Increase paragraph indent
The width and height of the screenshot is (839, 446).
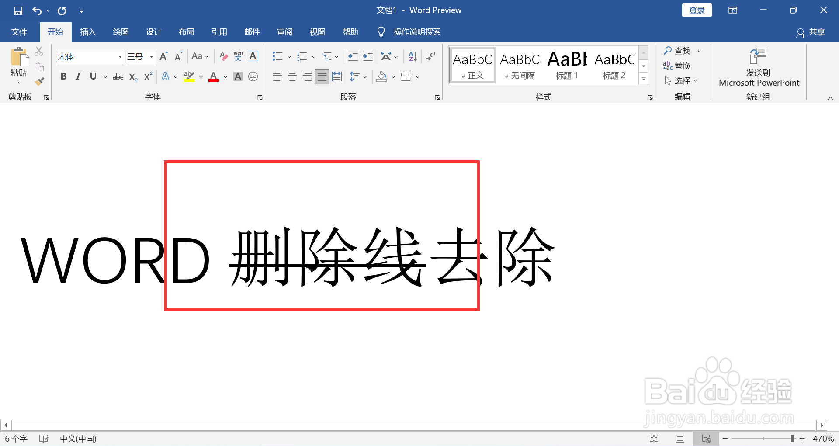click(368, 56)
